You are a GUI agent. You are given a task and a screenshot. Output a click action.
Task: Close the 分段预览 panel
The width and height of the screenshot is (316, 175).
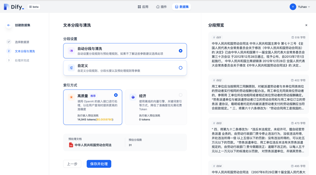point(306,25)
